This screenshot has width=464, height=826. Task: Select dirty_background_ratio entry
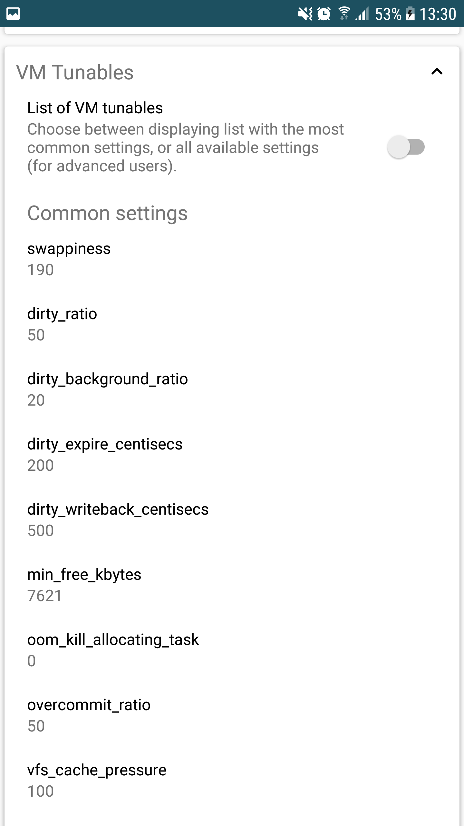(x=232, y=389)
